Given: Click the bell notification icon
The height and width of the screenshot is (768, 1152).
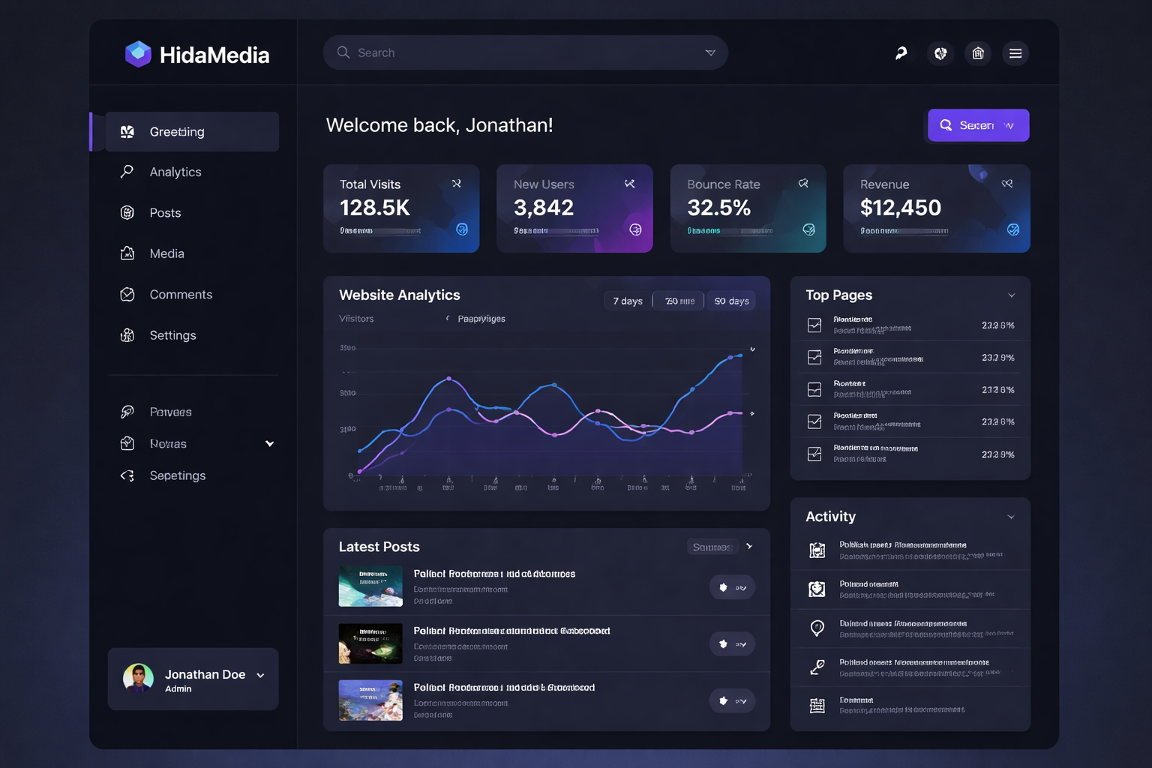Looking at the screenshot, I should pyautogui.click(x=940, y=53).
